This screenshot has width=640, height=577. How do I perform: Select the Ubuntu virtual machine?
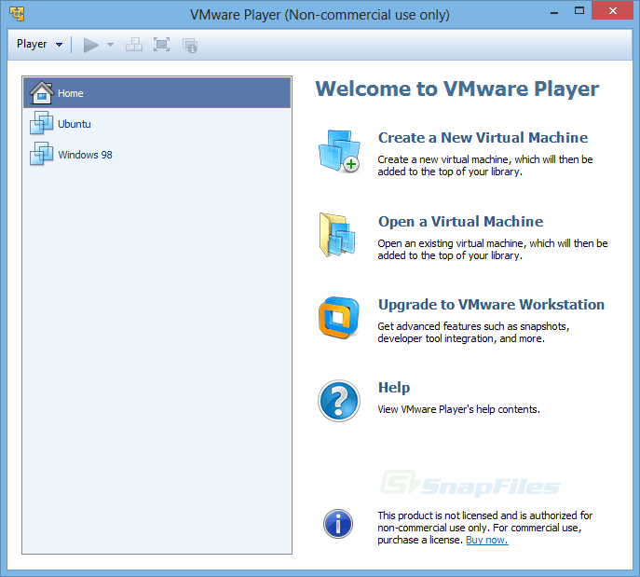[x=157, y=124]
